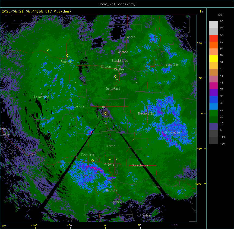Click the white caret marker below Innisfail
The height and width of the screenshot is (229, 234).
coord(109,95)
